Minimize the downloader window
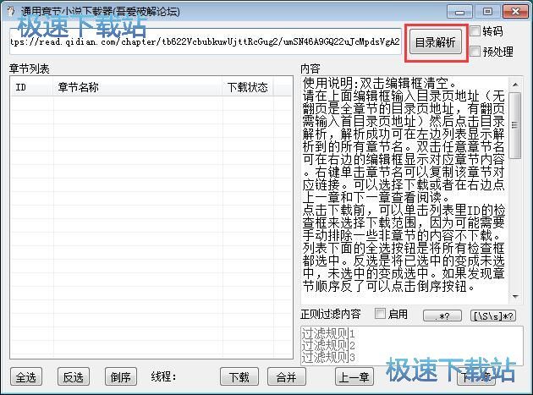Image resolution: width=533 pixels, height=395 pixels. tap(459, 12)
